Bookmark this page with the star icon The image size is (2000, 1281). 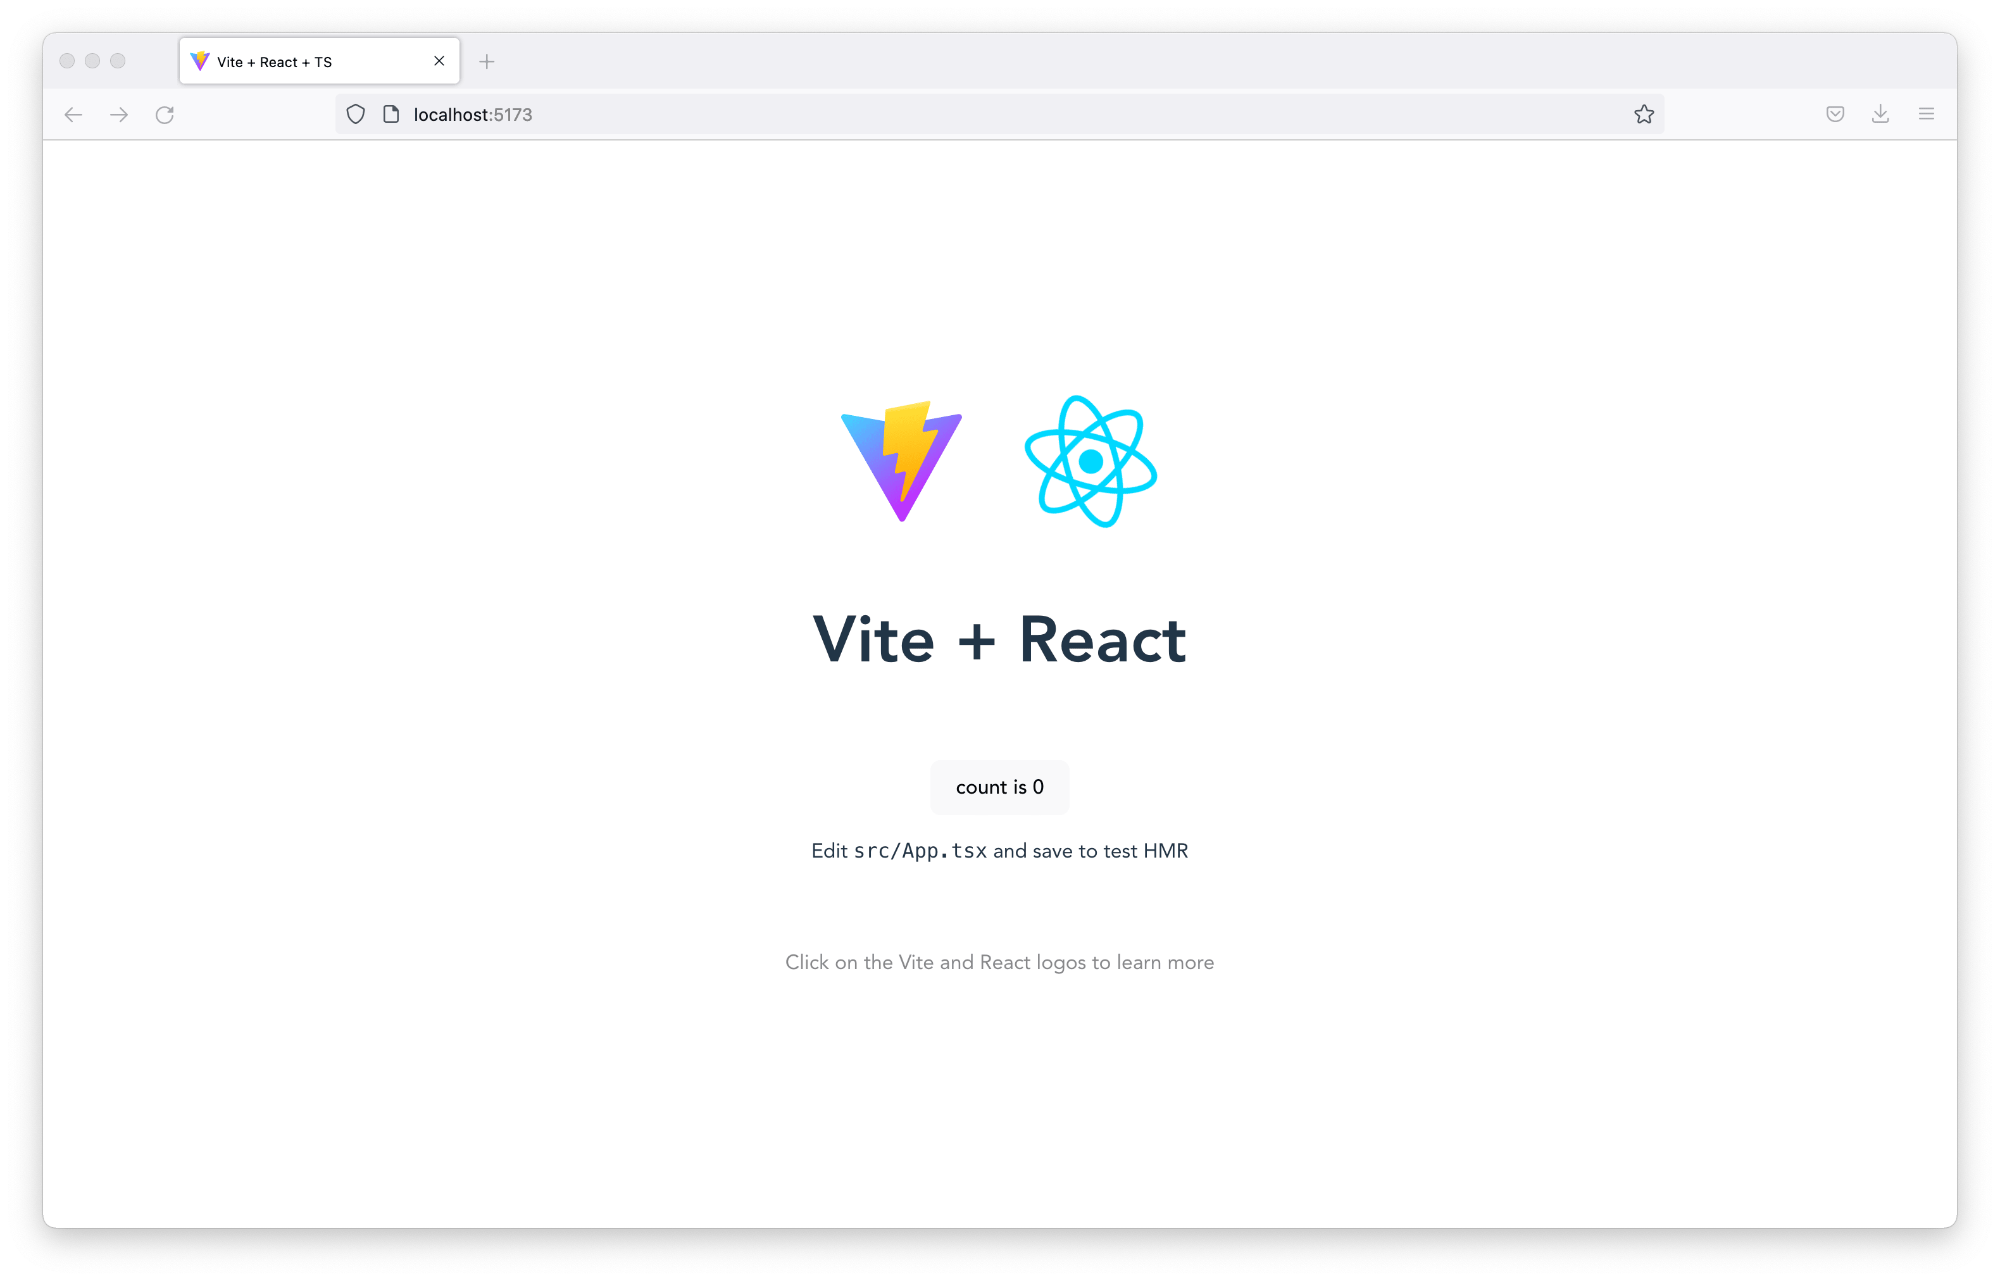pos(1643,114)
